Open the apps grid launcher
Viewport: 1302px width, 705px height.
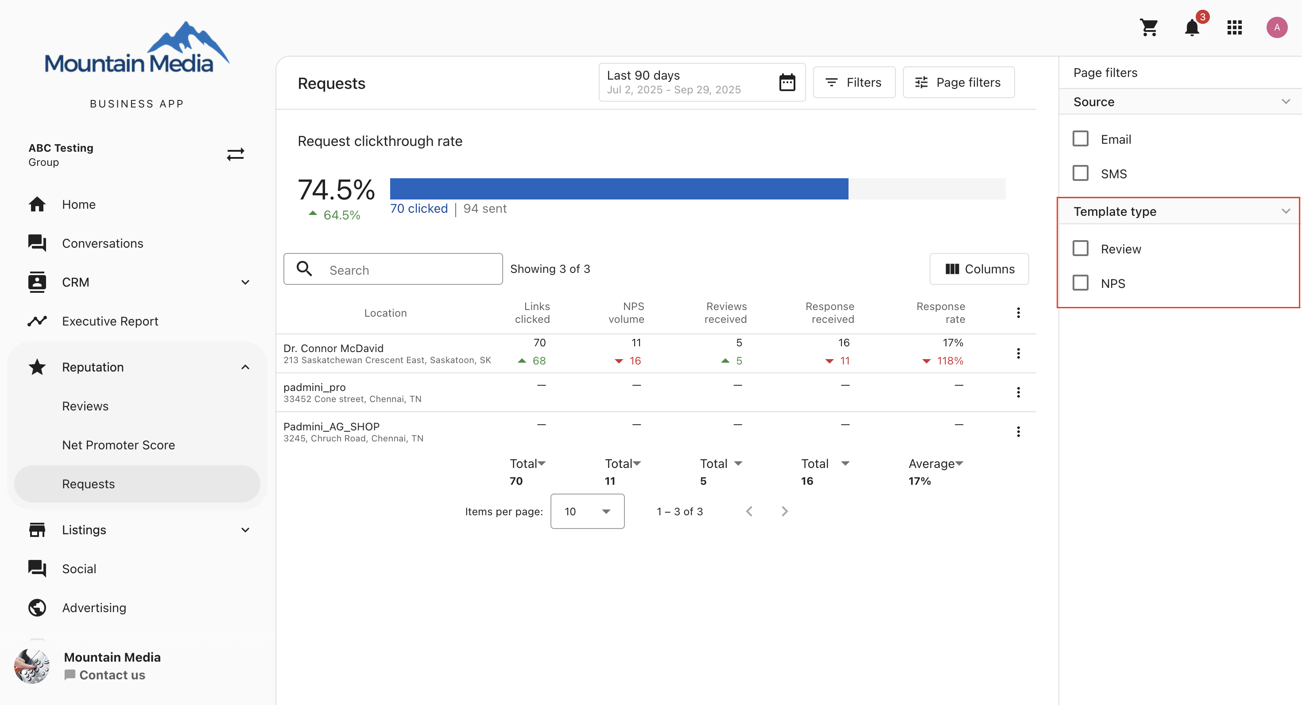pos(1234,27)
